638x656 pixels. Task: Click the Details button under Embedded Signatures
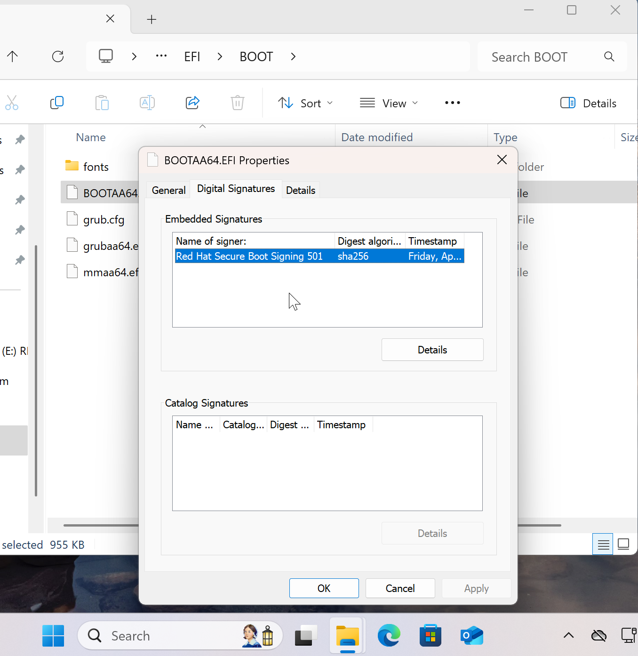point(432,350)
